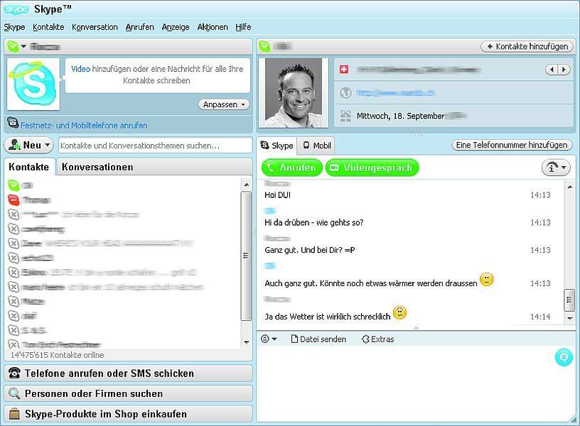This screenshot has width=580, height=426.
Task: Open the Video hinzufügen link
Action: pos(80,69)
